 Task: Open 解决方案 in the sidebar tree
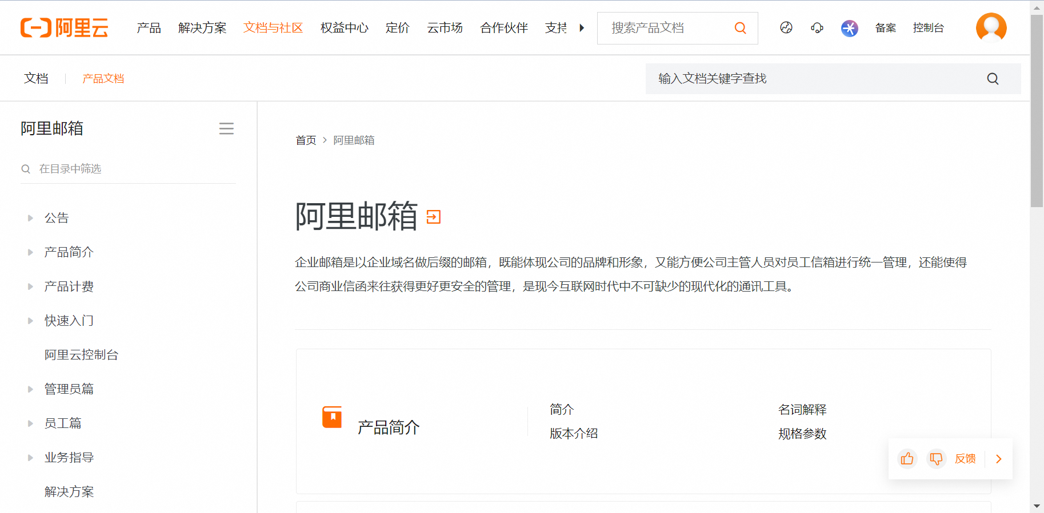(x=69, y=492)
